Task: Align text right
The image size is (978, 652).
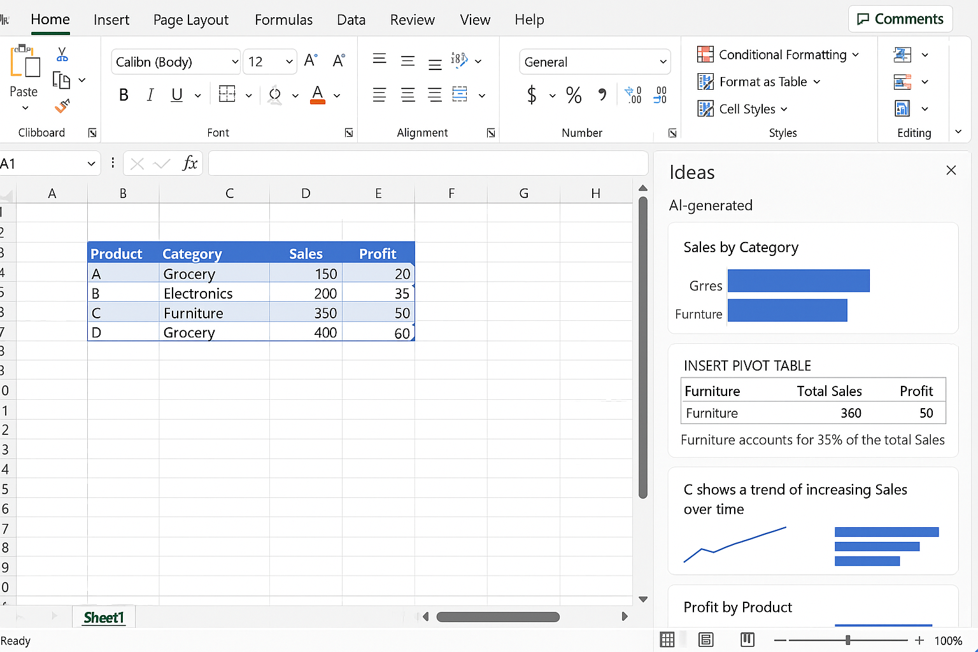Action: tap(435, 96)
